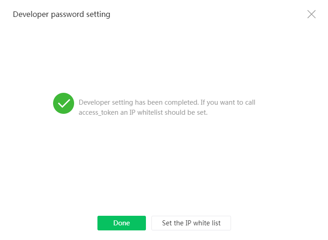
Task: Click the 'completed' word in the message
Action: [181, 102]
